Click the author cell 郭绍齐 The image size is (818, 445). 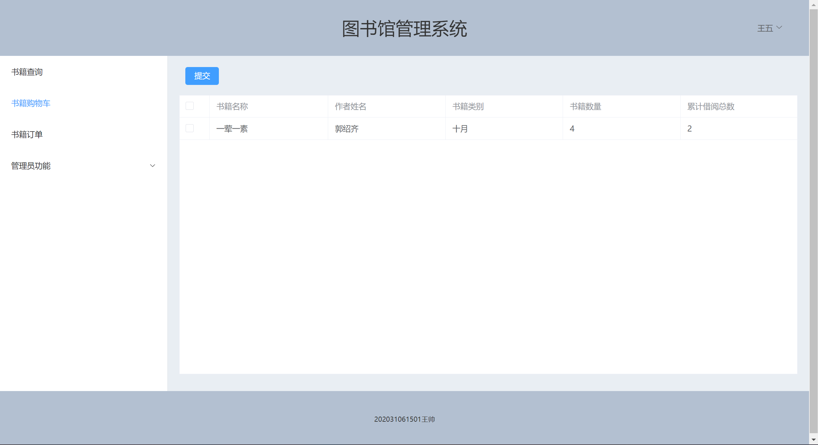[347, 129]
